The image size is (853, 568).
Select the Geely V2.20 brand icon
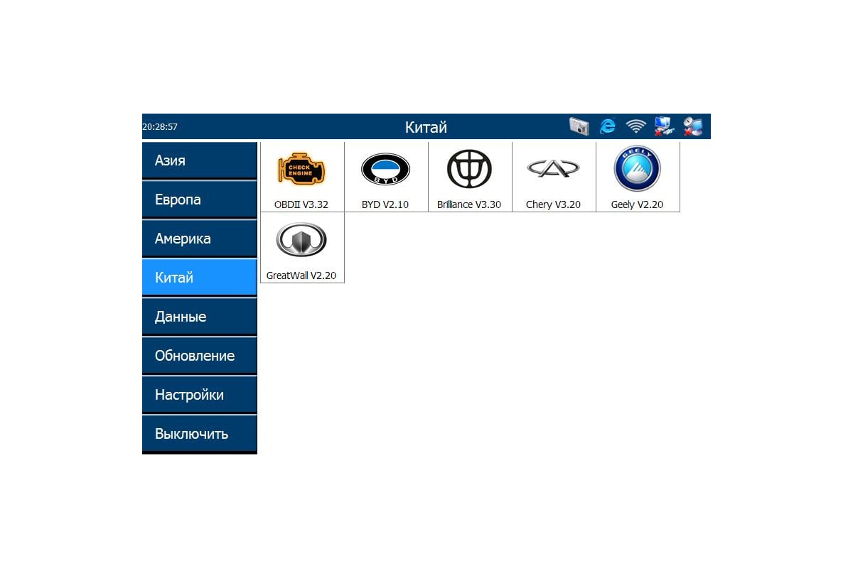pyautogui.click(x=637, y=169)
